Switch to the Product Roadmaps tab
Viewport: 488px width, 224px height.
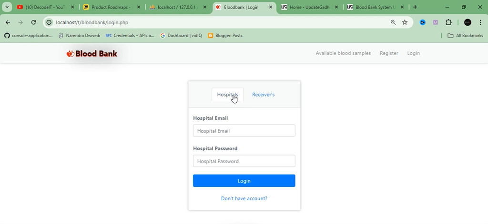111,7
